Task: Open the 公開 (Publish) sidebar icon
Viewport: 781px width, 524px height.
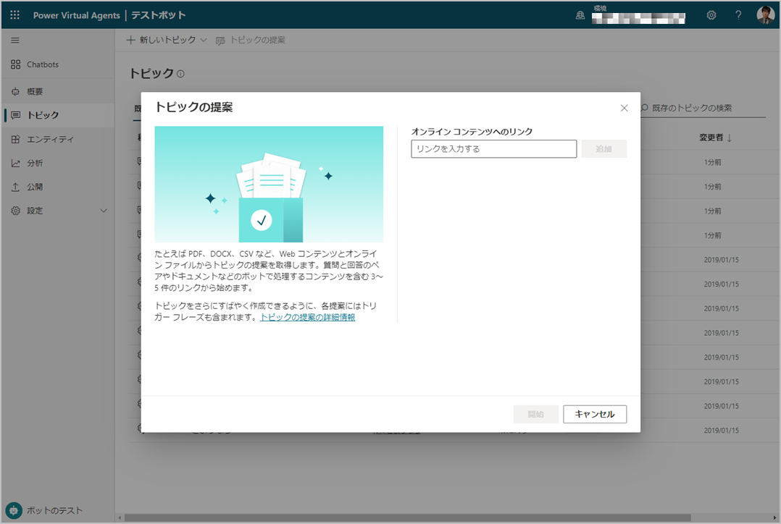Action: pos(32,187)
